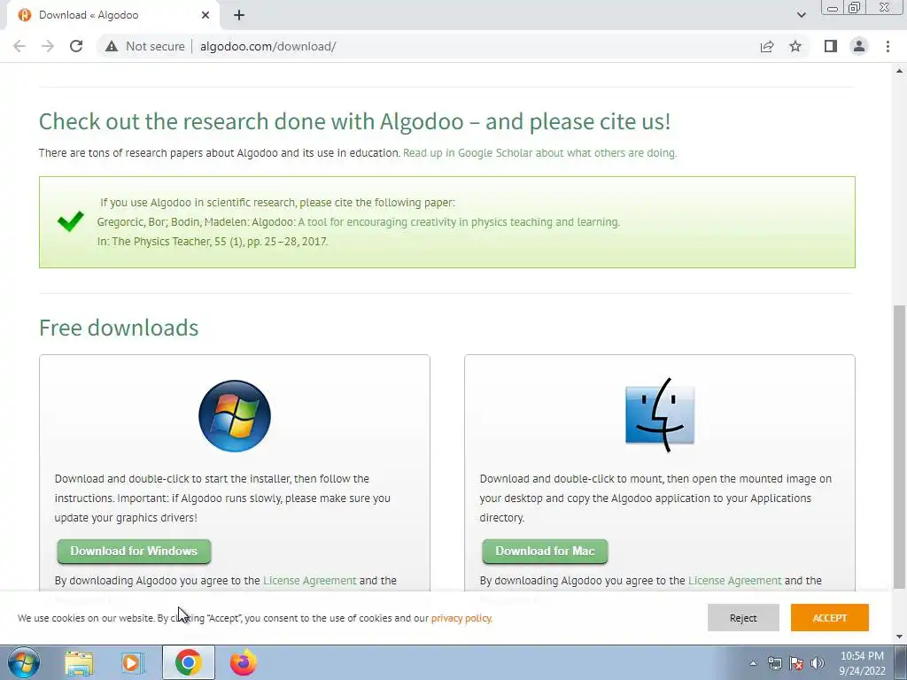Screen dimensions: 907x680
Task: Close the Download Algodoo tab
Action: tap(205, 15)
